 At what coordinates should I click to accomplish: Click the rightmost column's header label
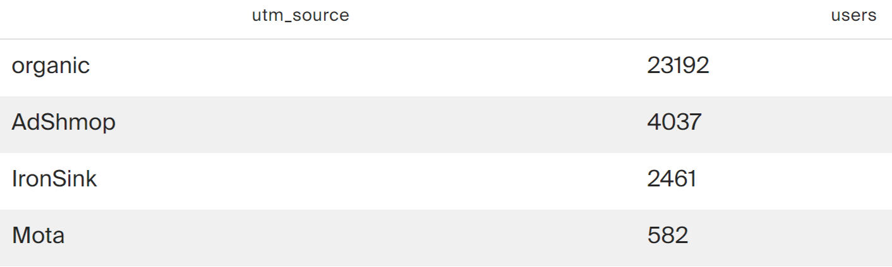(x=853, y=16)
